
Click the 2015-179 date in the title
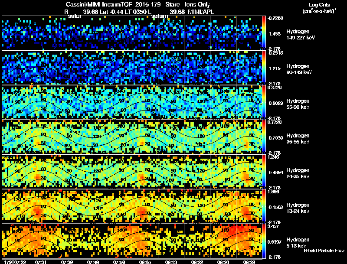coord(148,4)
